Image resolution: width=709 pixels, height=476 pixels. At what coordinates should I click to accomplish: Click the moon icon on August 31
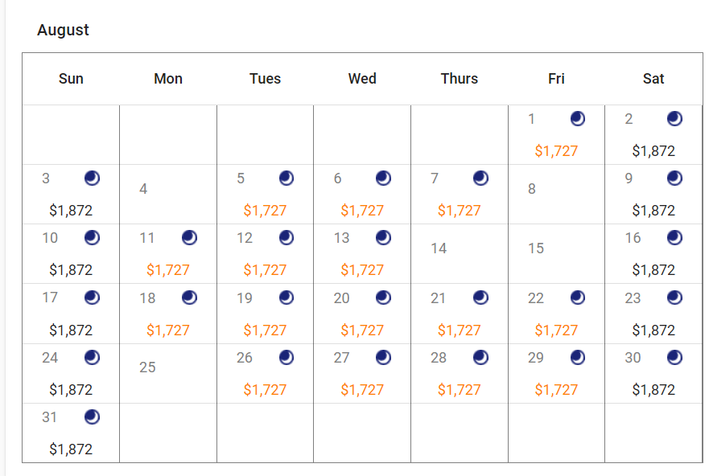93,416
